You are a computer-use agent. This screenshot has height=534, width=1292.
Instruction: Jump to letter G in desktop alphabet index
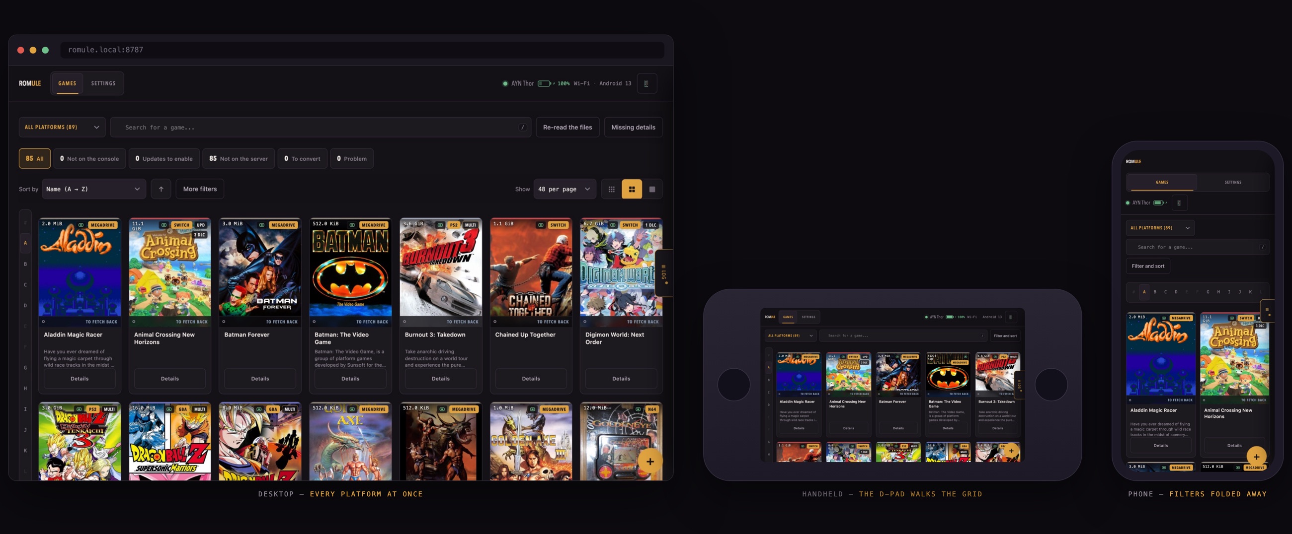pyautogui.click(x=25, y=368)
